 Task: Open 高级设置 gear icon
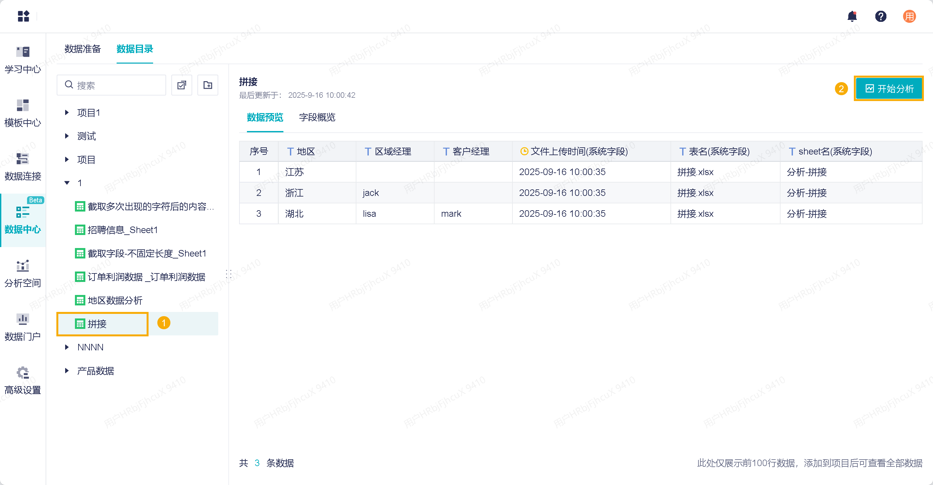[23, 380]
